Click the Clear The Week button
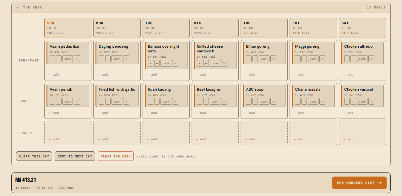Screen dimensions: 402x196 [116, 156]
